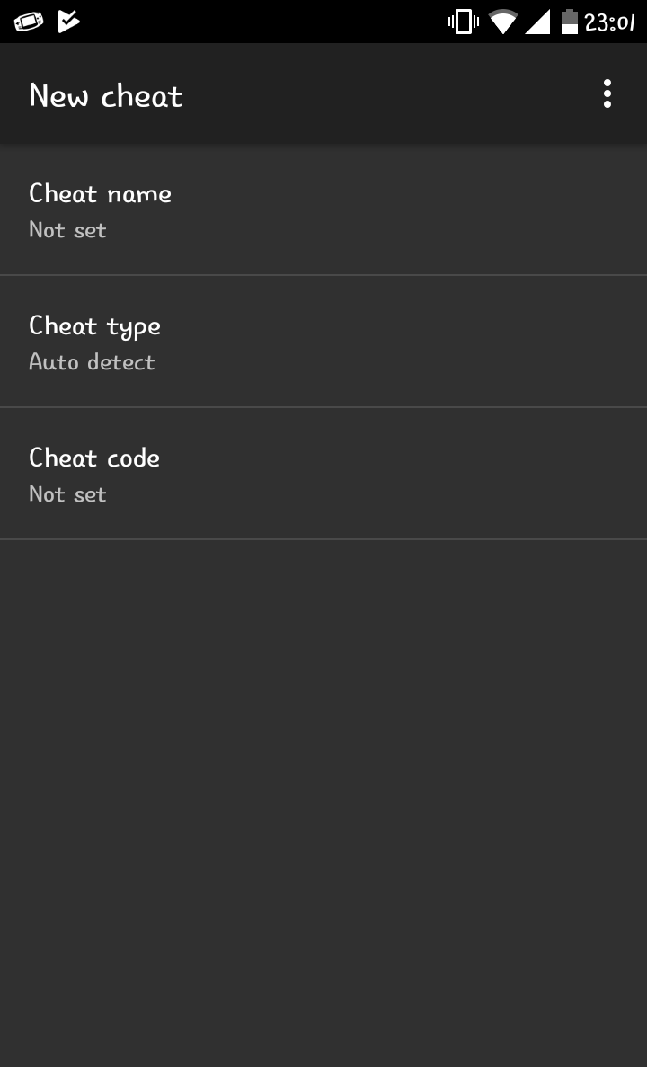Open the Cheat code setting
647x1067 pixels.
pyautogui.click(x=323, y=475)
